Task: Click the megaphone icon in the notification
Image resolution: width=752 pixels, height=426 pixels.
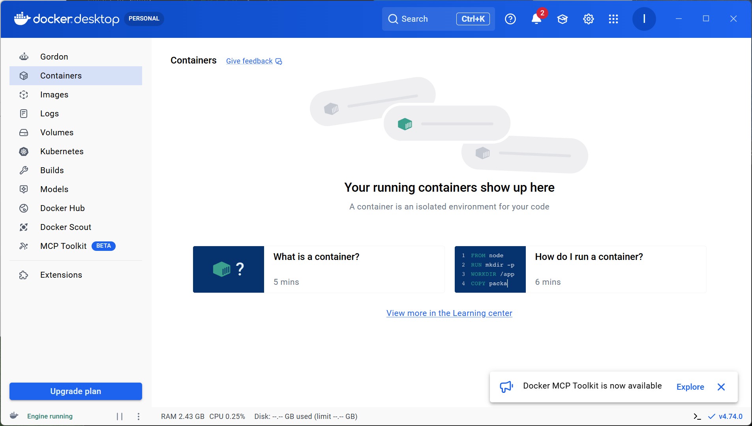Action: pyautogui.click(x=506, y=387)
